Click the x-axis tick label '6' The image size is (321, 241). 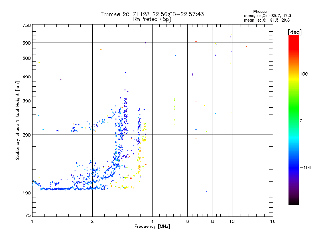coord(187,221)
